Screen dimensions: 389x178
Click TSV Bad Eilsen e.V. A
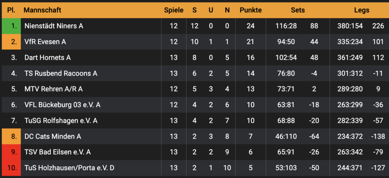coord(57,152)
